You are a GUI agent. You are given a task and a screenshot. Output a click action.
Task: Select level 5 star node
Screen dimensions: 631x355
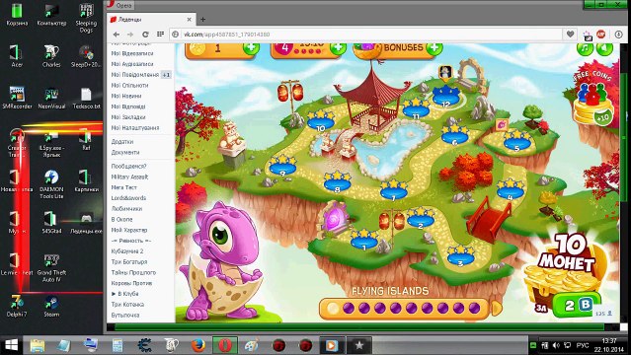(517, 141)
